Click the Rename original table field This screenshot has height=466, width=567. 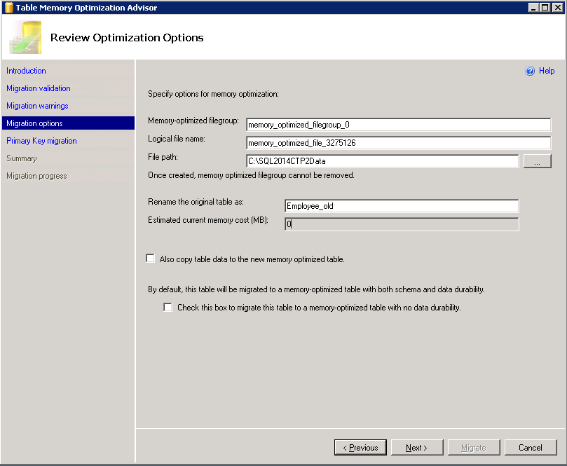[401, 206]
